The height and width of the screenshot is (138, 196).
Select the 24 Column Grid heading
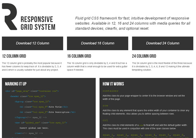coord(144,56)
